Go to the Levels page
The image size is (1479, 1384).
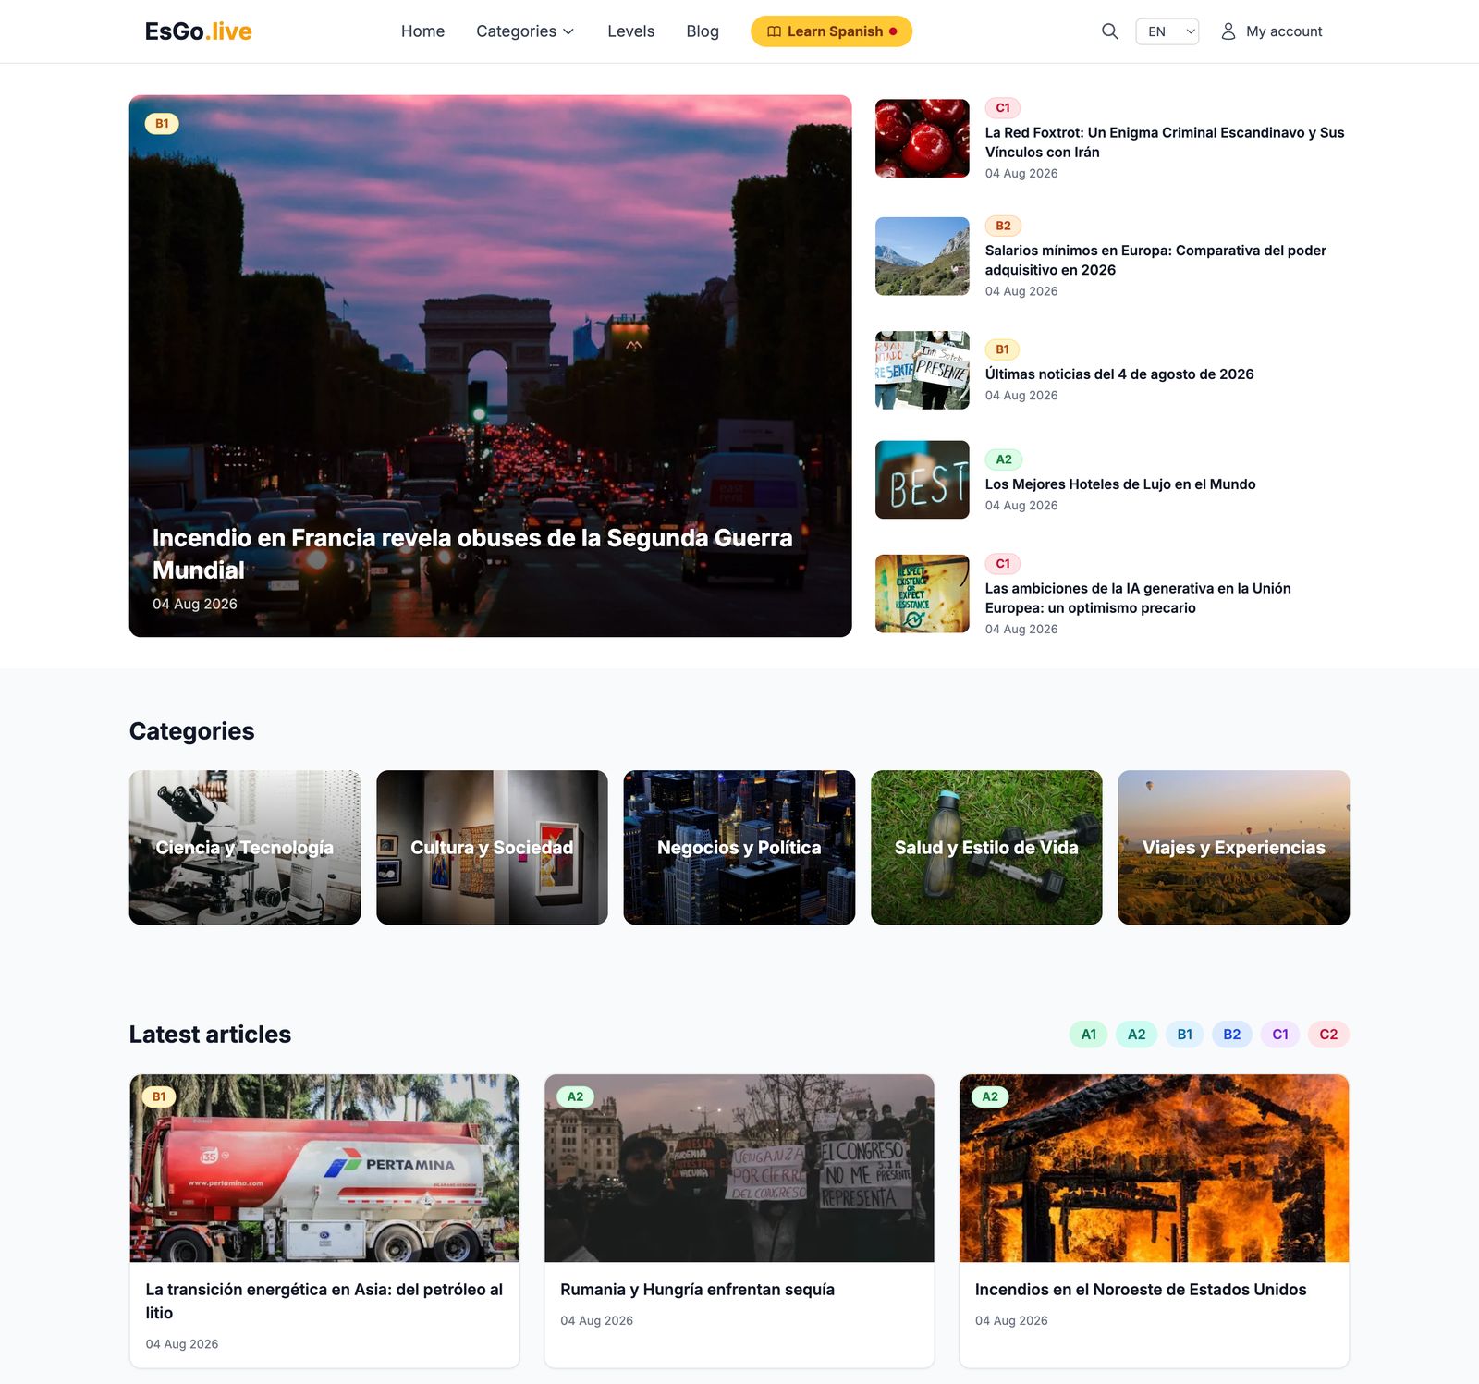click(630, 31)
